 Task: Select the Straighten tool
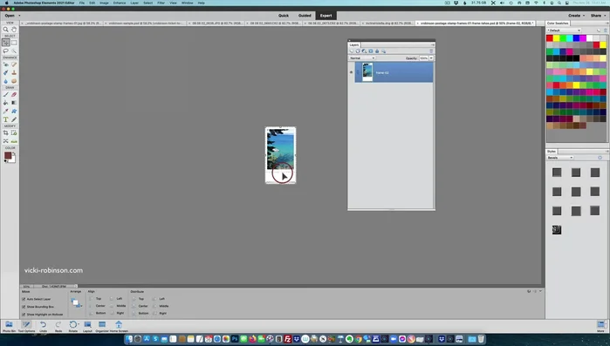14,141
